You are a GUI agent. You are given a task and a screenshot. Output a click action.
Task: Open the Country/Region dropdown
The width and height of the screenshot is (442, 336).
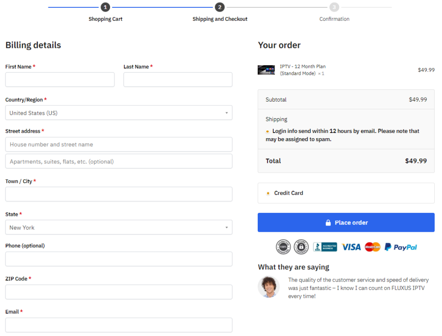point(119,113)
